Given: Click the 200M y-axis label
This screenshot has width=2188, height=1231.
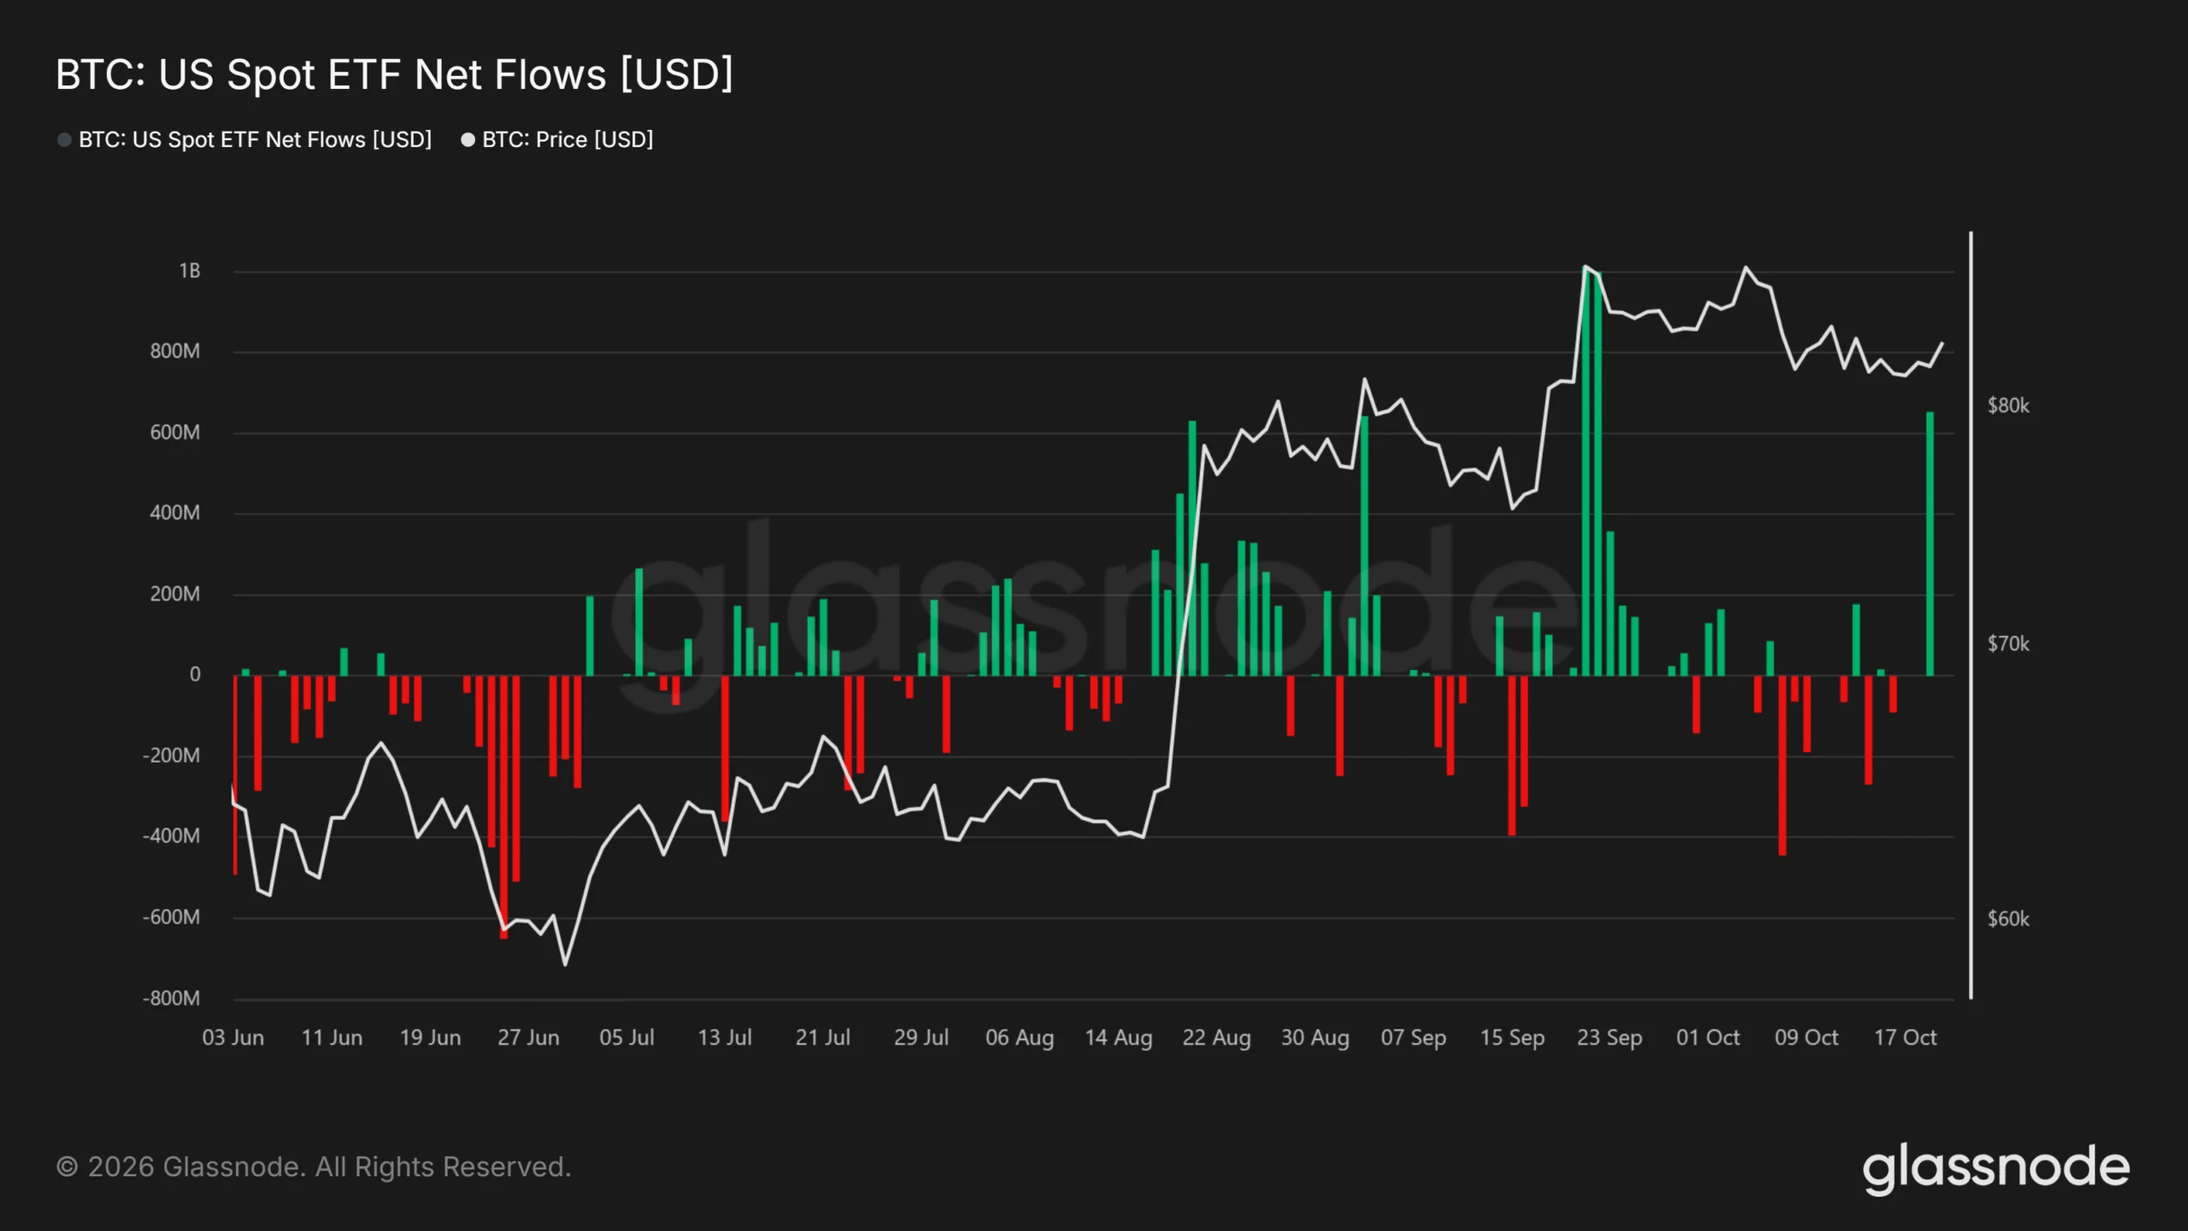Looking at the screenshot, I should coord(175,594).
